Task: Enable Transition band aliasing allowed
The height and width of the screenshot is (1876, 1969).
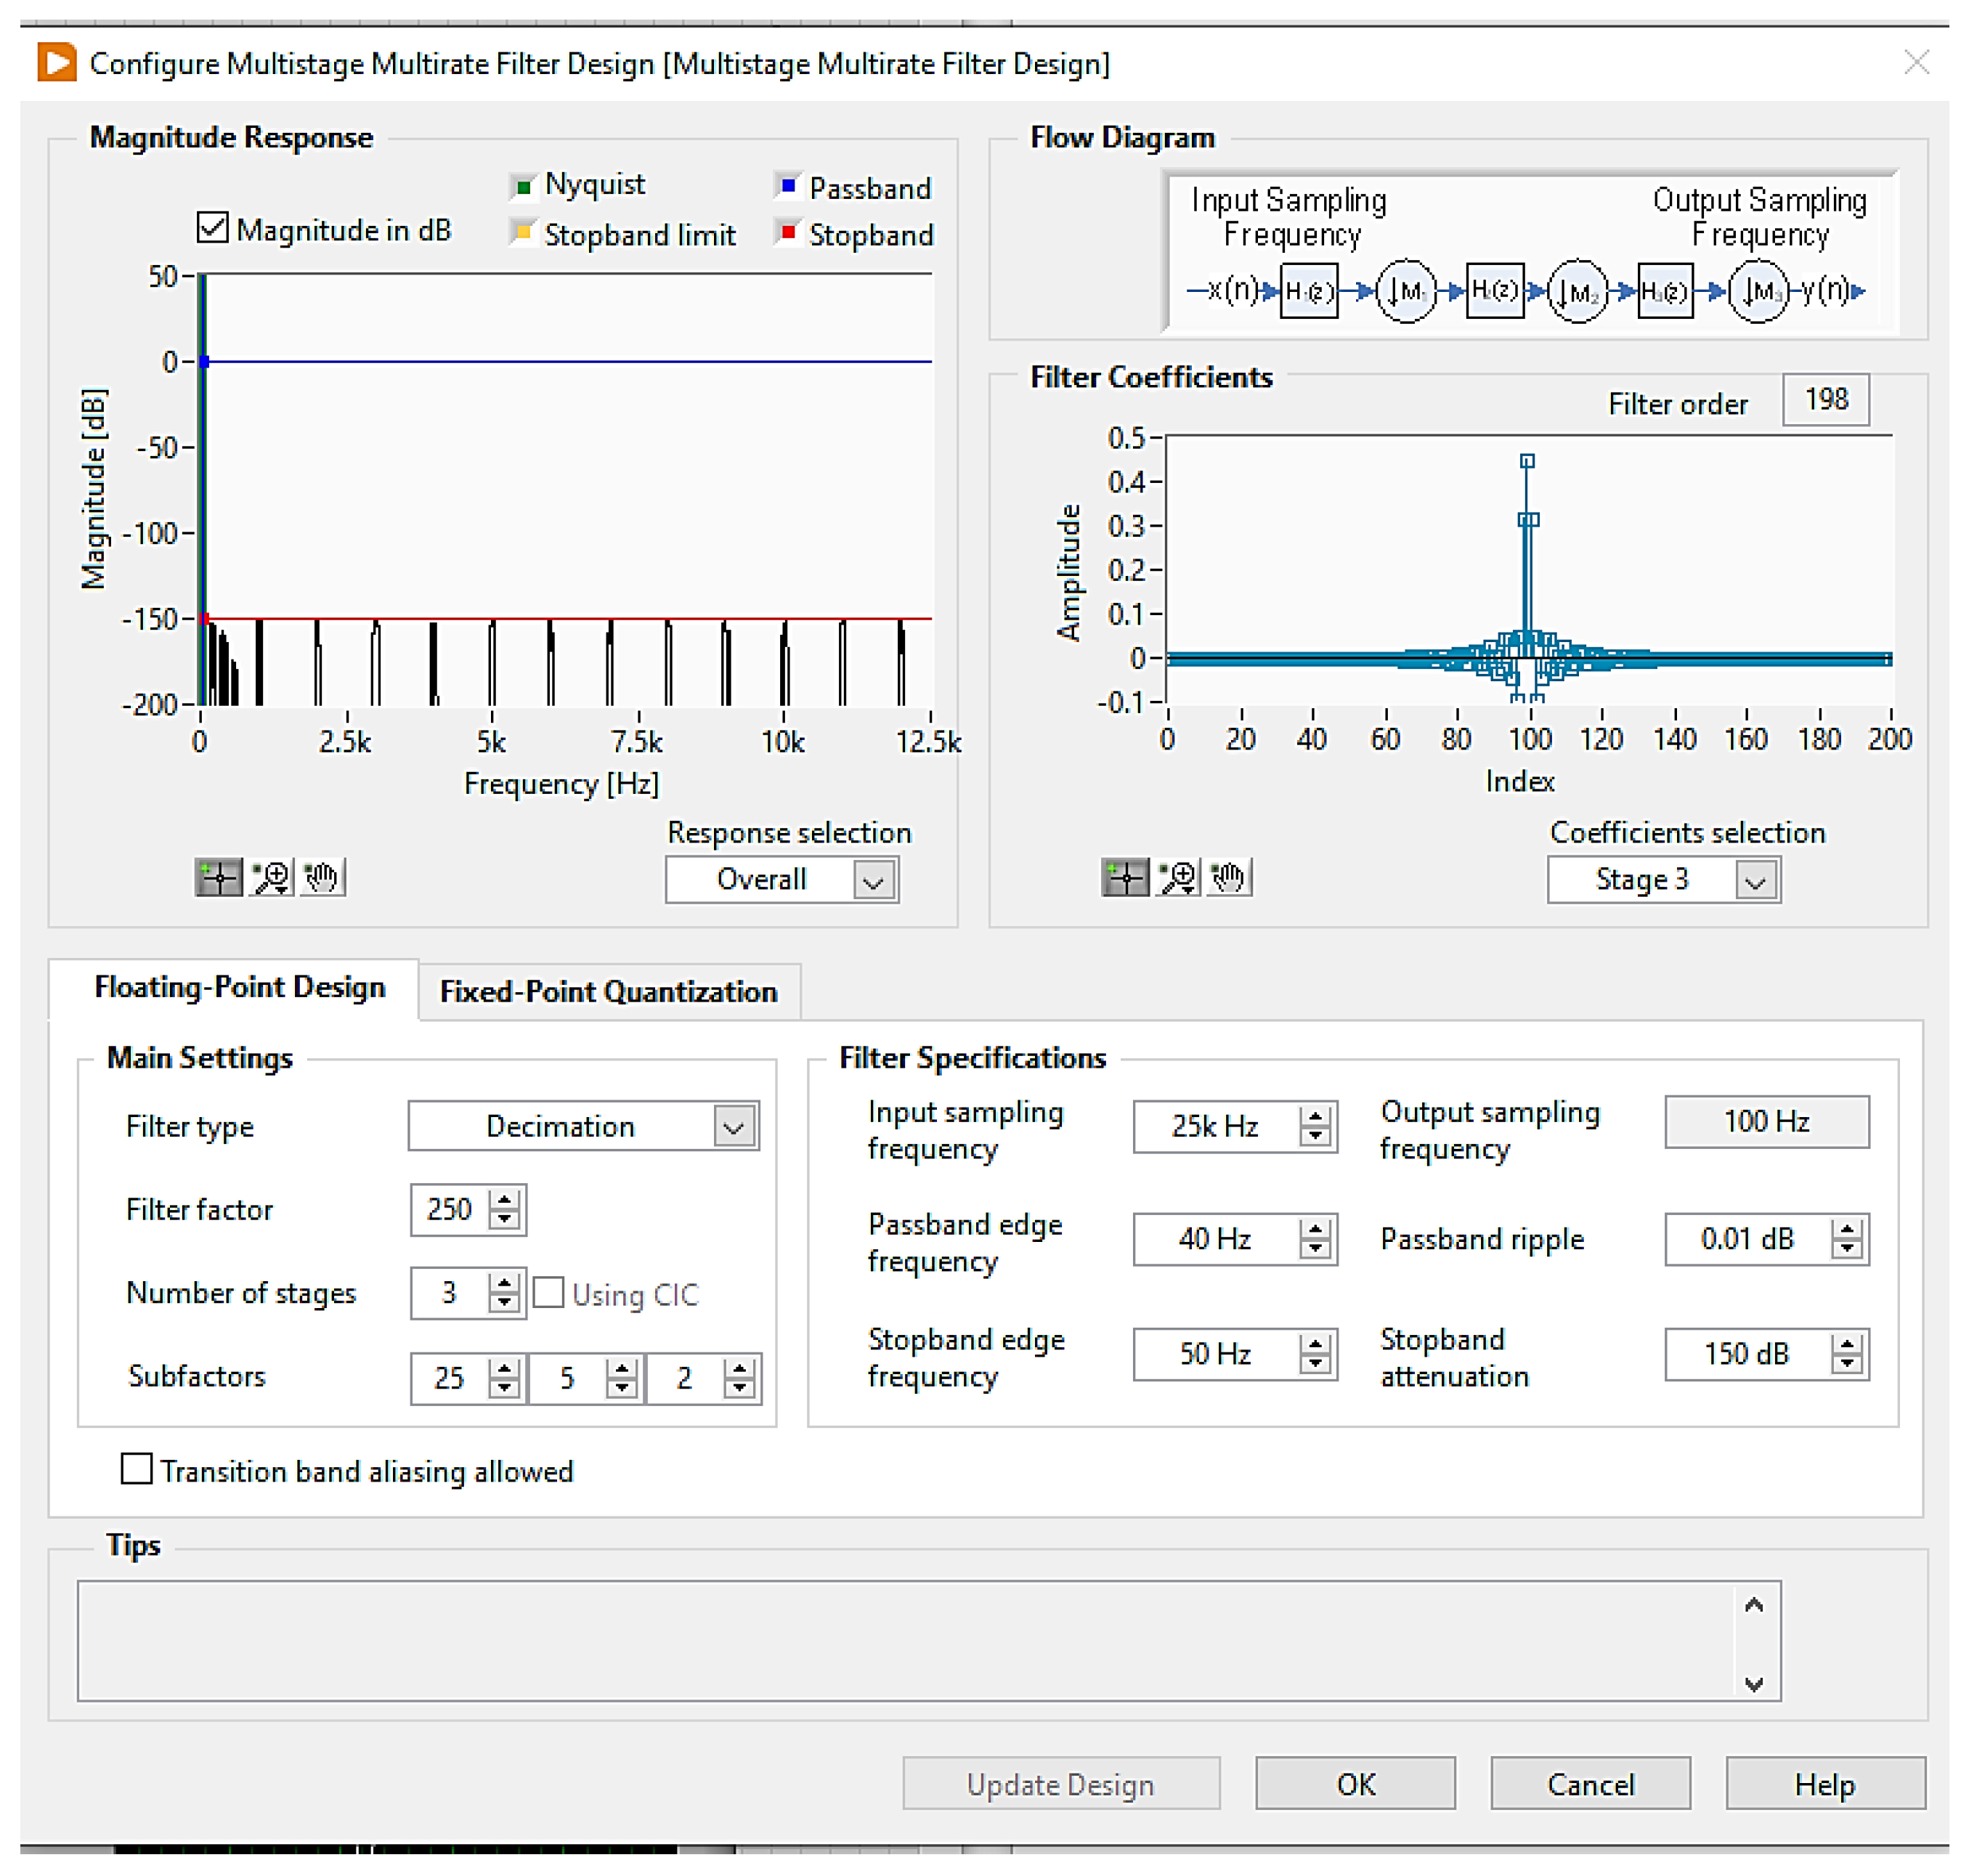Action: (x=136, y=1469)
